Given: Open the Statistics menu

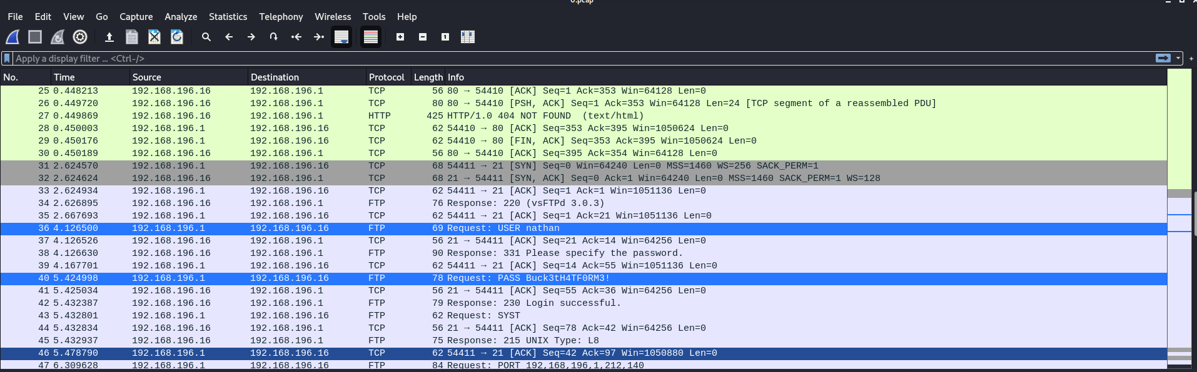Looking at the screenshot, I should point(228,17).
